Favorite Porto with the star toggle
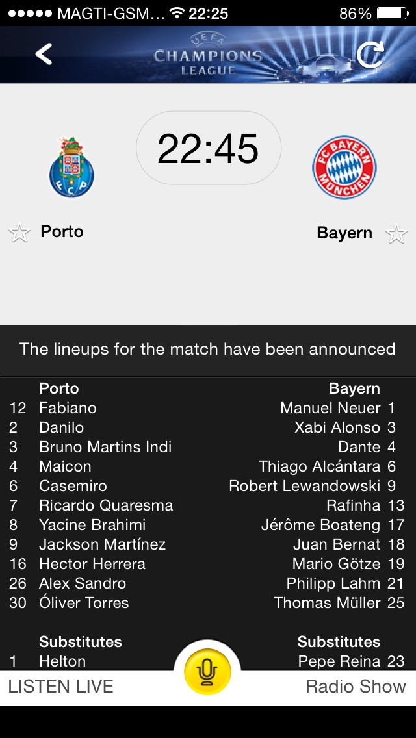This screenshot has height=738, width=416. [x=19, y=233]
